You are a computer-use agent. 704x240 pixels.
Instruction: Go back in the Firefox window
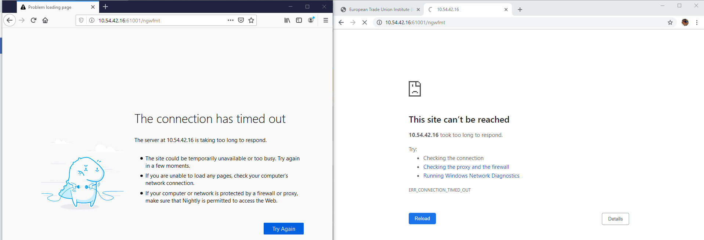(10, 20)
